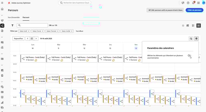Remove the Statut: Fermé filter chip
Screen dimensions: 206x112
pyautogui.click(x=43, y=31)
